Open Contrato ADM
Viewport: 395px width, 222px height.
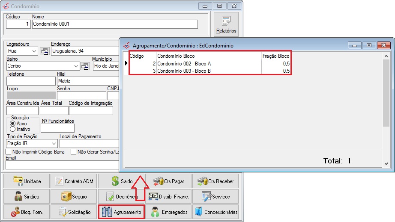73,181
